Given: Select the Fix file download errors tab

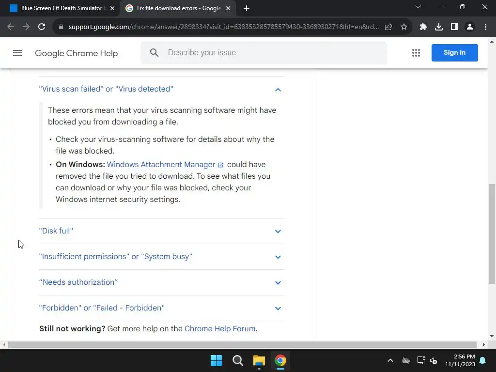Looking at the screenshot, I should (177, 9).
